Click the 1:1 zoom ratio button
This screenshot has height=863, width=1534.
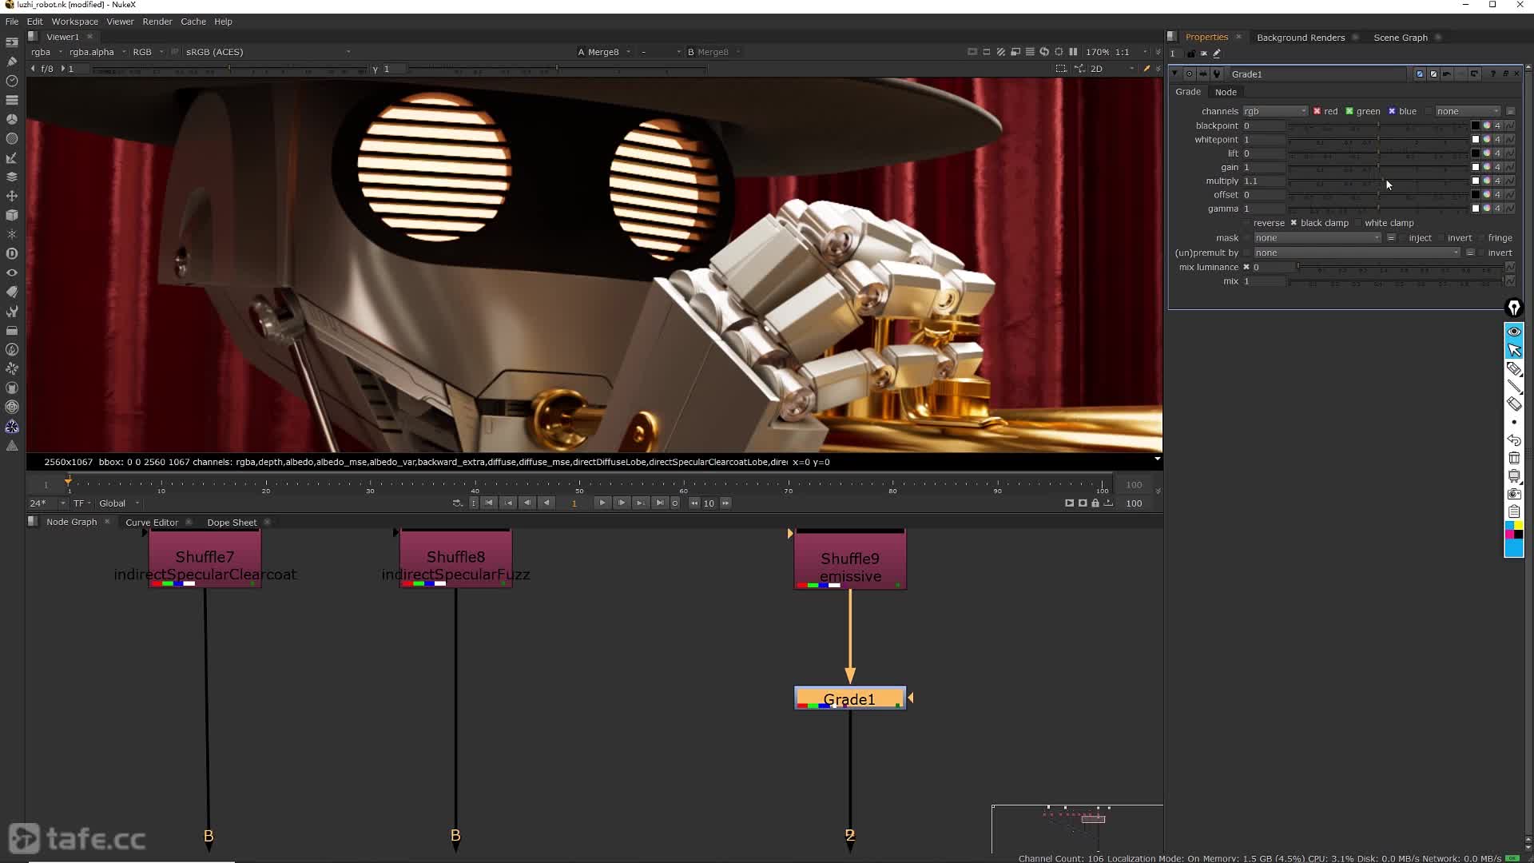tap(1123, 52)
